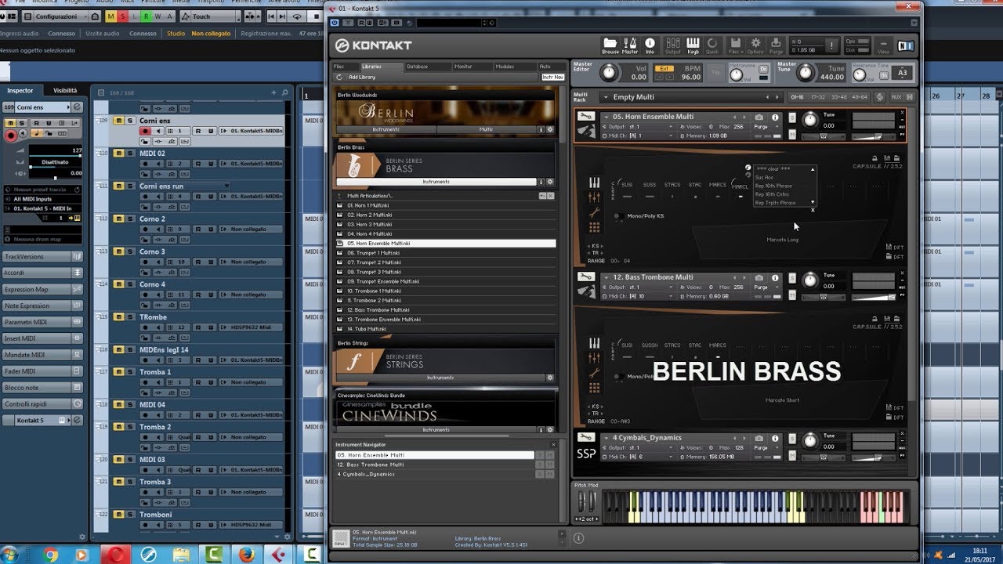1003x564 pixels.
Task: Click the Instr Nav button
Action: click(x=552, y=77)
